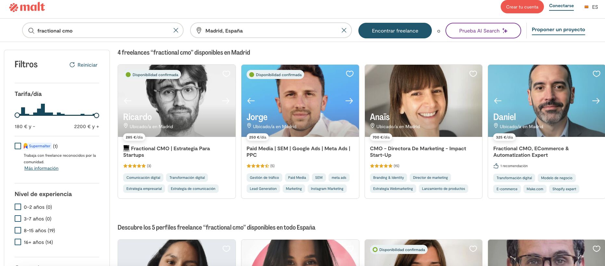Click Reiniciar to reset filters
The height and width of the screenshot is (266, 605).
[x=84, y=65]
